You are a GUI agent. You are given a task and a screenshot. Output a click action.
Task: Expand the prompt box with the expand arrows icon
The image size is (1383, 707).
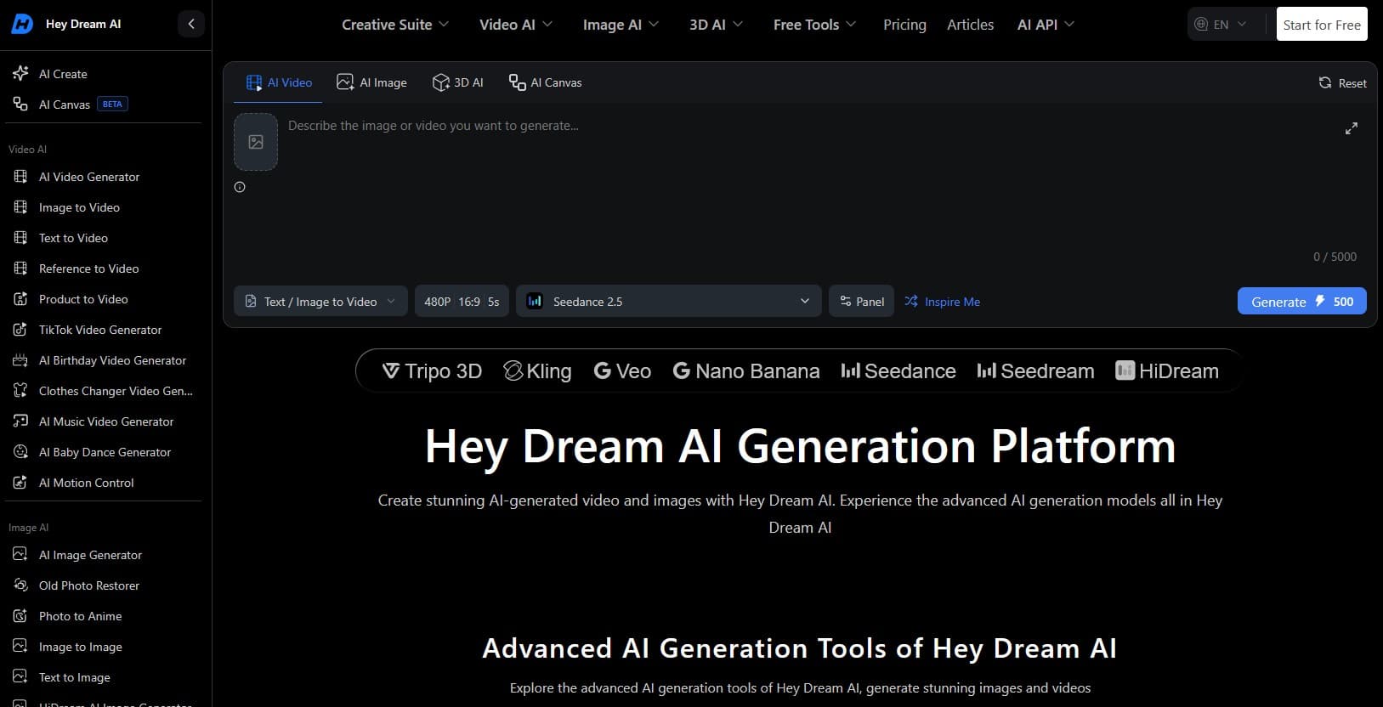coord(1352,129)
